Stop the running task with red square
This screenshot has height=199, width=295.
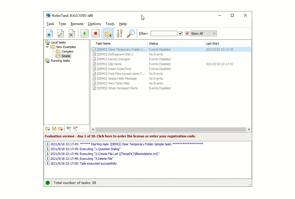click(x=96, y=34)
